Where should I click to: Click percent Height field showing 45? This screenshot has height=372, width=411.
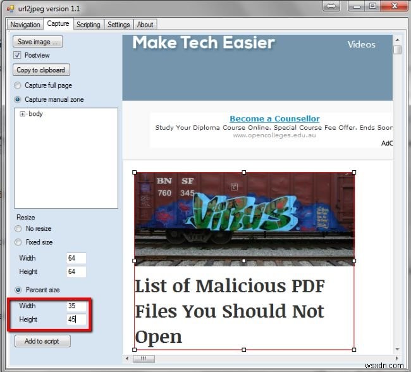77,319
